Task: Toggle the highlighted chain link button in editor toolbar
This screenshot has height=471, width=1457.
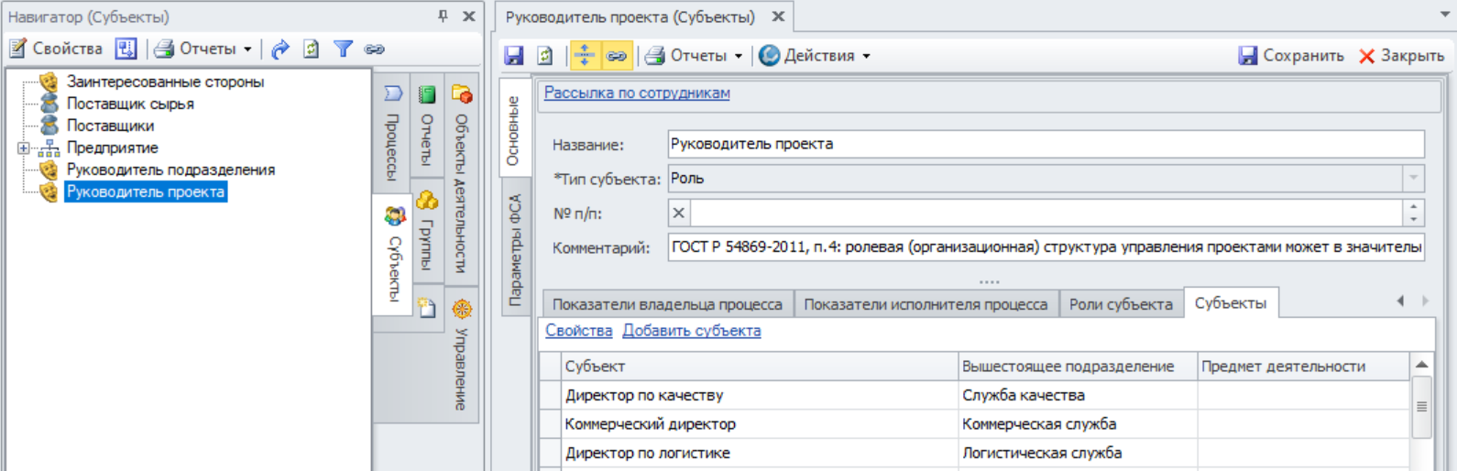Action: tap(616, 56)
